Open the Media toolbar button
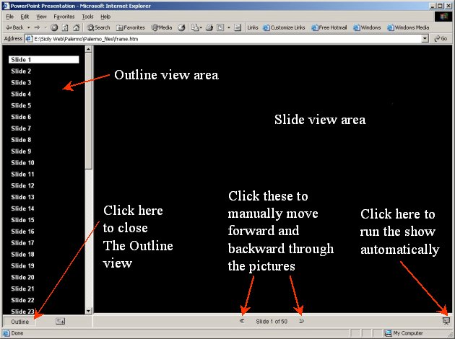 click(x=161, y=27)
